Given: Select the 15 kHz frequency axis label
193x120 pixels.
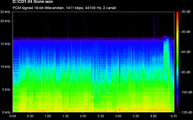Looking at the screenshot, I should pyautogui.click(x=6, y=44).
